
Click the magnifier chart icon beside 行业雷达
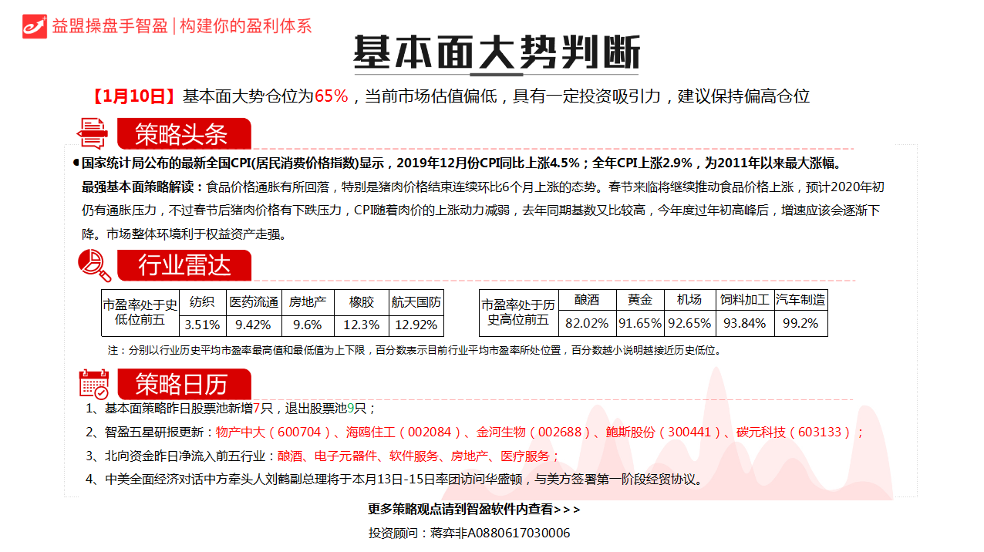94,265
